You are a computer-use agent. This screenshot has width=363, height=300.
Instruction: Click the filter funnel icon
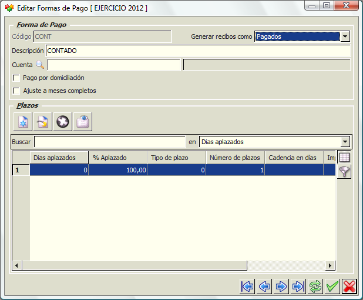(x=344, y=172)
